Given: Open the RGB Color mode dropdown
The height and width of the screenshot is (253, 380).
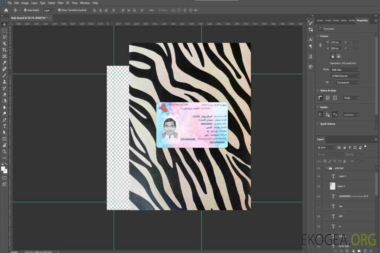Looking at the screenshot, I should click(x=345, y=70).
